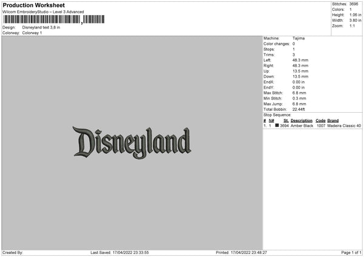Click the EndX value 0.00 in
This screenshot has width=364, height=257.
tap(298, 82)
